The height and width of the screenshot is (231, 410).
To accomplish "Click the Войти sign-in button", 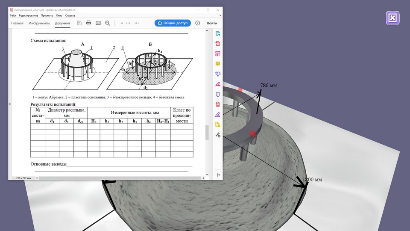I will 212,23.
